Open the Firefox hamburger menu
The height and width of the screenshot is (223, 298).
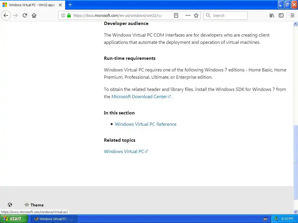(292, 15)
